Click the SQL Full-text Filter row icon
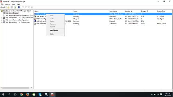173x97 pixels. point(35,21)
